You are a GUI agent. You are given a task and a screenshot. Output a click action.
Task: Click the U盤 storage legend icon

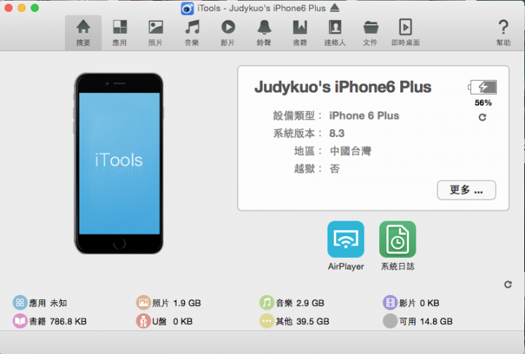(144, 321)
